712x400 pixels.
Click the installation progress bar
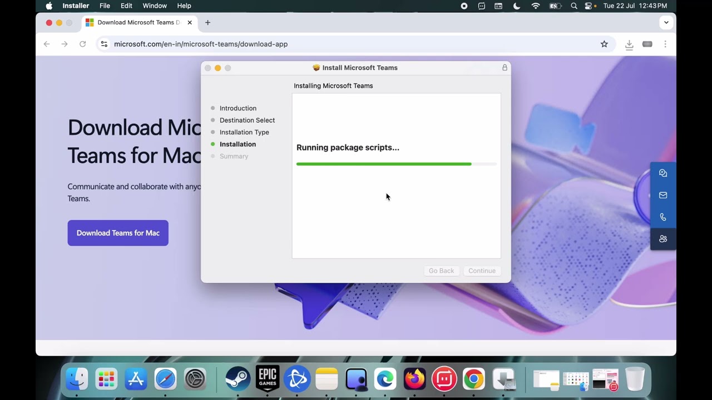[397, 164]
